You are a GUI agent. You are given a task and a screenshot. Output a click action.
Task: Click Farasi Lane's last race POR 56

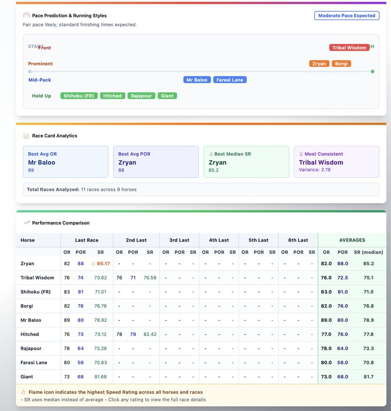click(x=80, y=363)
